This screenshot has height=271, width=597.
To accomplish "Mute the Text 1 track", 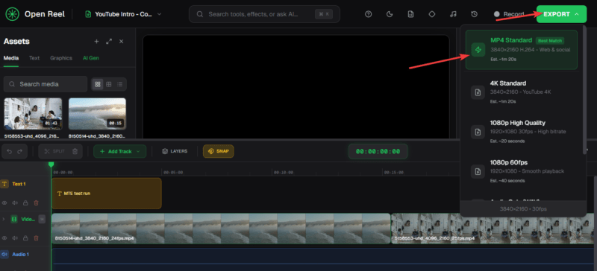I will (15, 203).
